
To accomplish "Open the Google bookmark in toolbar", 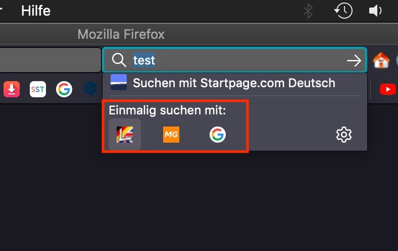I will (64, 89).
